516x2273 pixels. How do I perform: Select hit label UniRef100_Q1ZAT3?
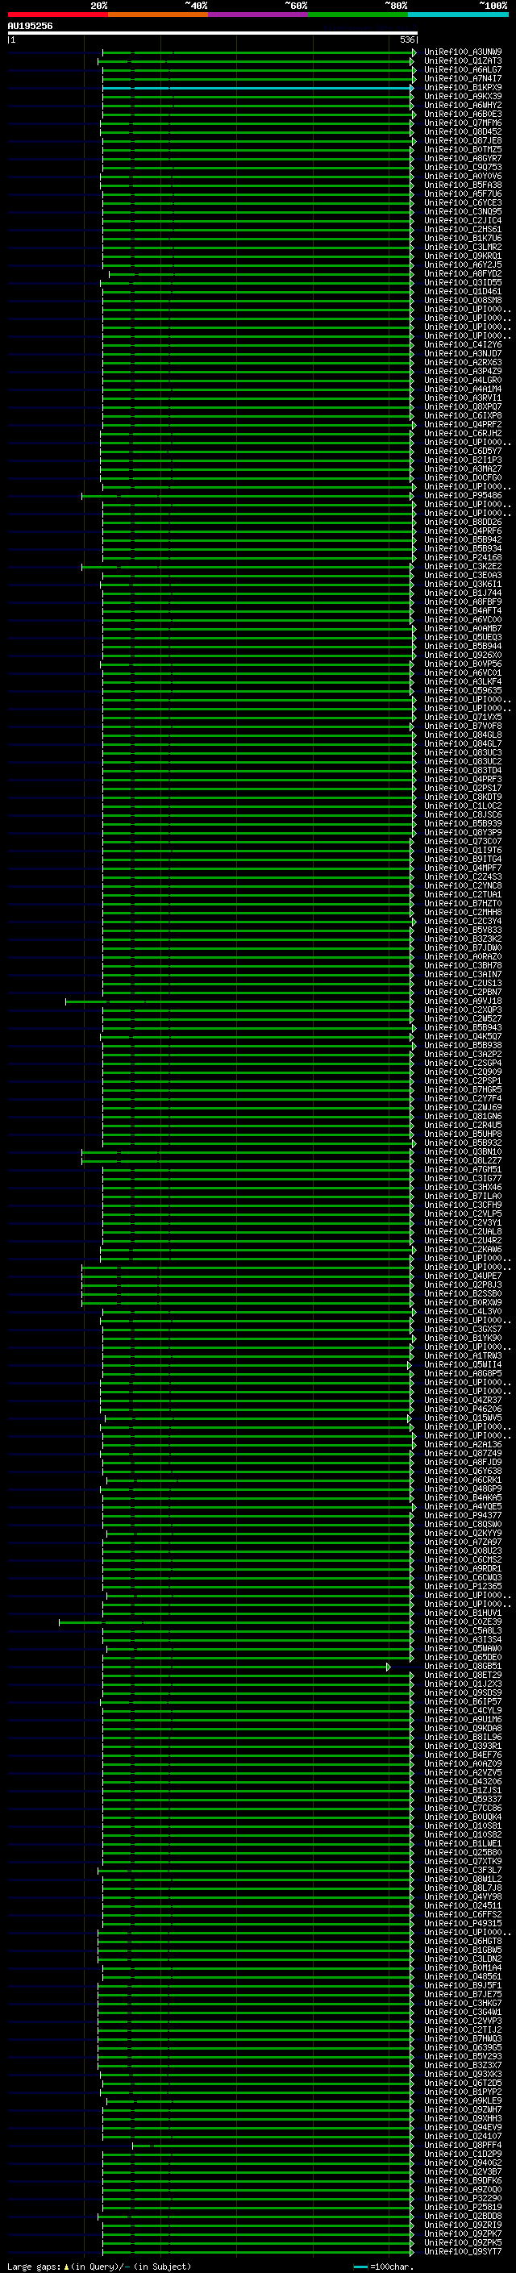tap(462, 62)
